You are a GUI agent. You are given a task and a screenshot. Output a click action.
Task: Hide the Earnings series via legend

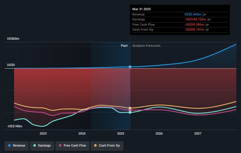tap(42, 145)
